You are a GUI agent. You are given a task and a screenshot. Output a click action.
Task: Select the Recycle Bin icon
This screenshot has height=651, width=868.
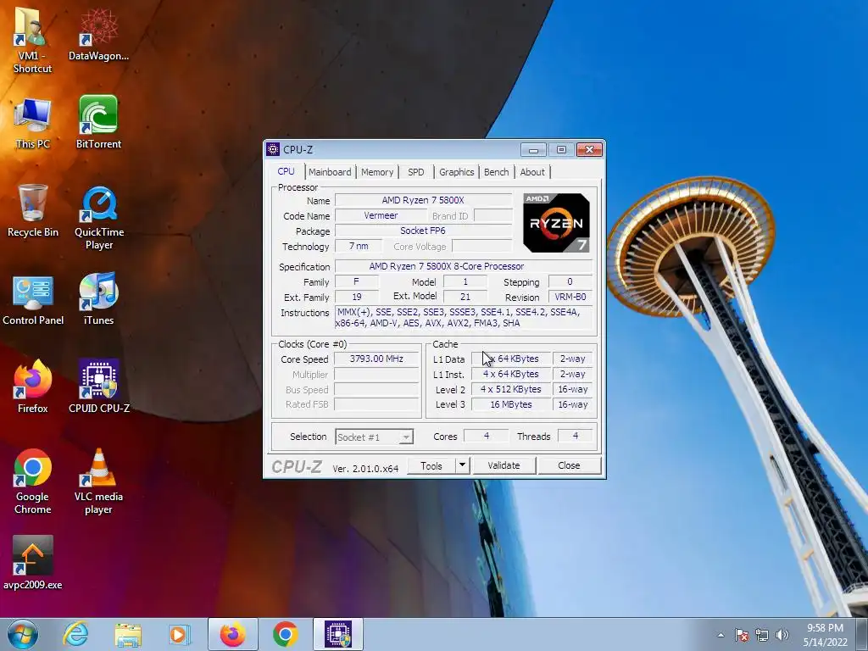[x=33, y=211]
